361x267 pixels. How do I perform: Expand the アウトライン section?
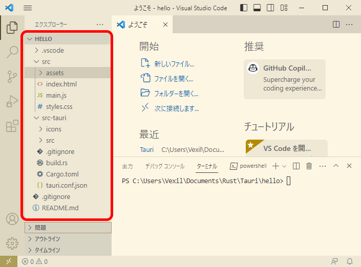coord(47,239)
